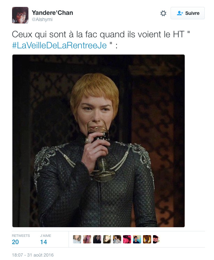Screen dimensions: 214x260
Task: Click the last partially cut-off liker avatar
Action: (156, 239)
